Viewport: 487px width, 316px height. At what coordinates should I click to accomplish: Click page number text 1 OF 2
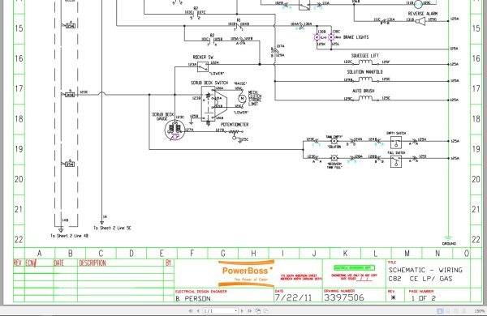(424, 298)
